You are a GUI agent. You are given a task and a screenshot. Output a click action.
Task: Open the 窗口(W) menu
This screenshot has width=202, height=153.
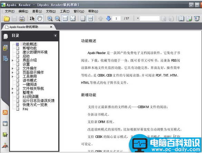tap(79, 11)
